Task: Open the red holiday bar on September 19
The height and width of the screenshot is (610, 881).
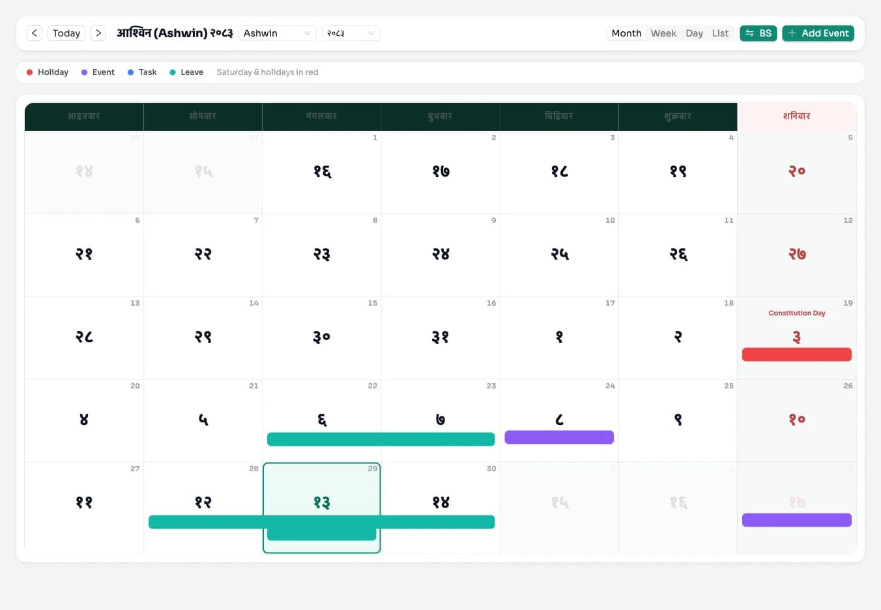Action: click(x=796, y=355)
